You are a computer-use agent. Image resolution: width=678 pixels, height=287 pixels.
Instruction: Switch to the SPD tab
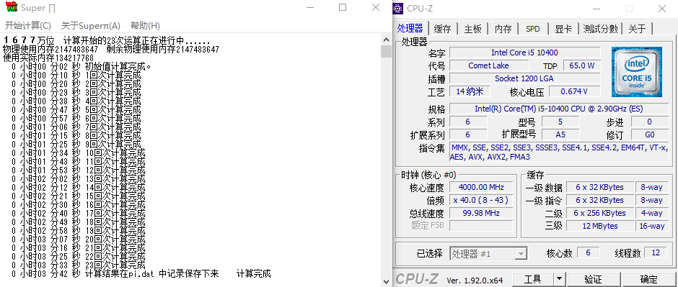click(533, 29)
